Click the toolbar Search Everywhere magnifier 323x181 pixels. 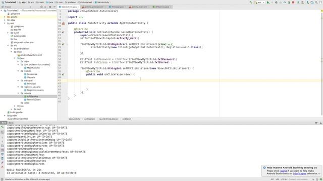(x=316, y=3)
